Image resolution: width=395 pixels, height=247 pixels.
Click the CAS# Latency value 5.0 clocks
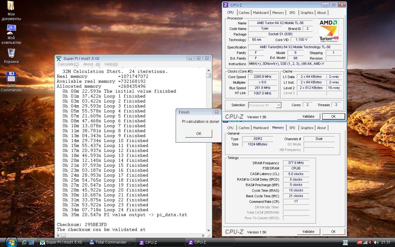(x=296, y=174)
